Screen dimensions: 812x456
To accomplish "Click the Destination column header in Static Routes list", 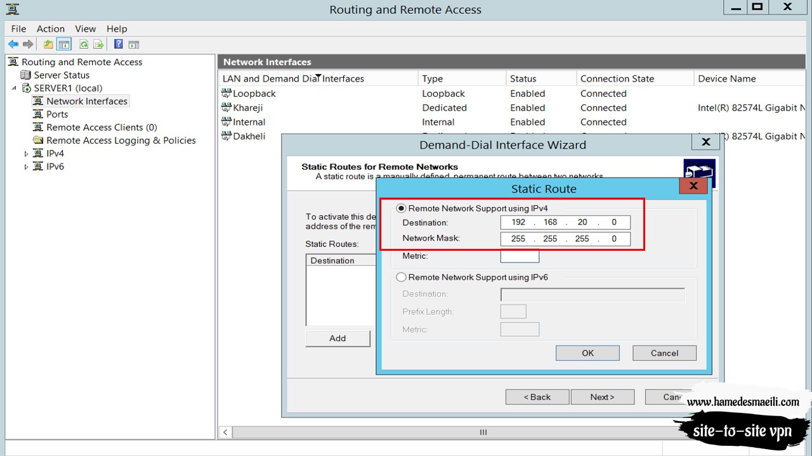I will [x=341, y=260].
